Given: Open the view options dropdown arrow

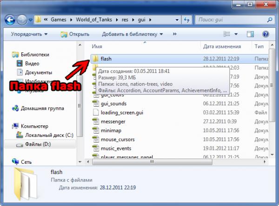Looking at the screenshot, I should point(236,34).
